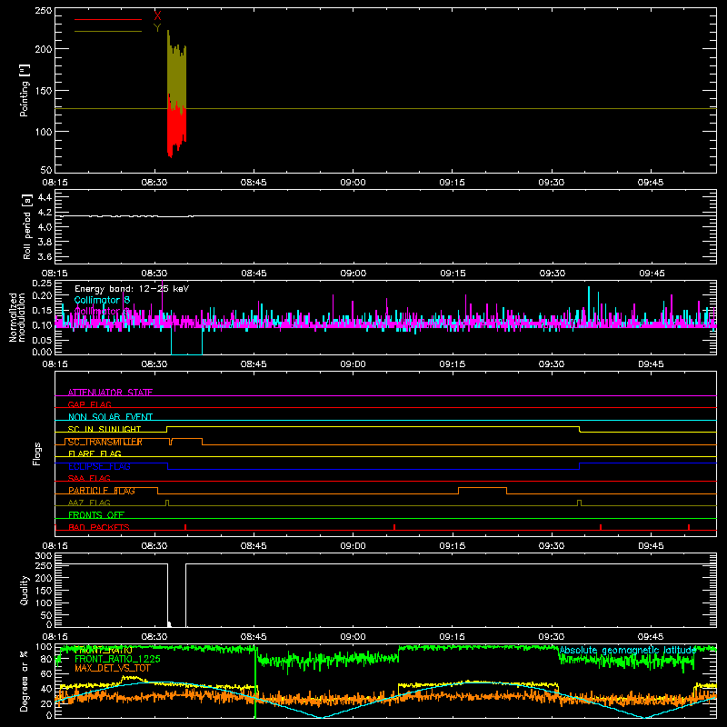Select the GAP_FLAG label
The height and width of the screenshot is (727, 727).
click(x=89, y=404)
